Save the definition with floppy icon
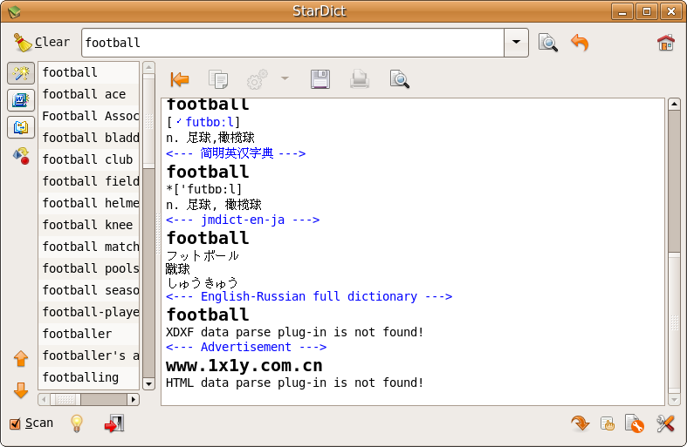 tap(320, 79)
